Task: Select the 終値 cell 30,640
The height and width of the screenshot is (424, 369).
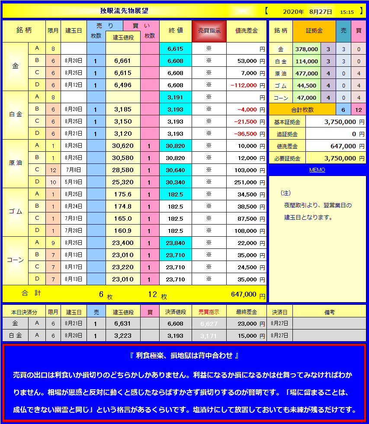Action: (x=176, y=170)
